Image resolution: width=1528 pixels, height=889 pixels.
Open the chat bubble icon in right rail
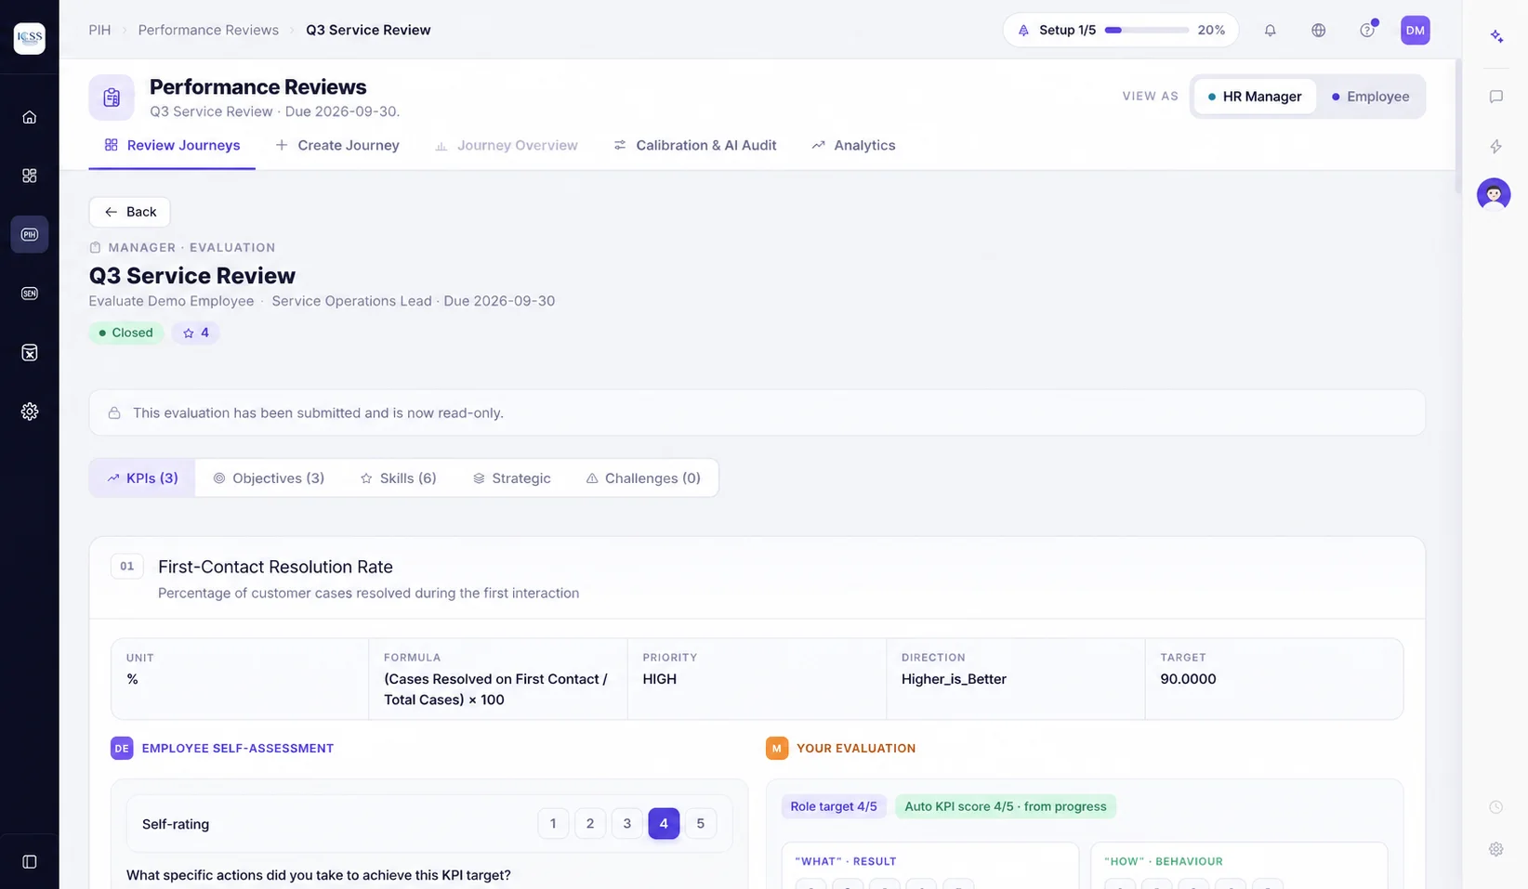click(1496, 97)
